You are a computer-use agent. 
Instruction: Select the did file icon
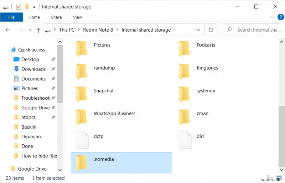click(x=185, y=140)
